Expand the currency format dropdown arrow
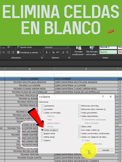Image resolution: width=122 pixels, height=162 pixels. click(50, 52)
